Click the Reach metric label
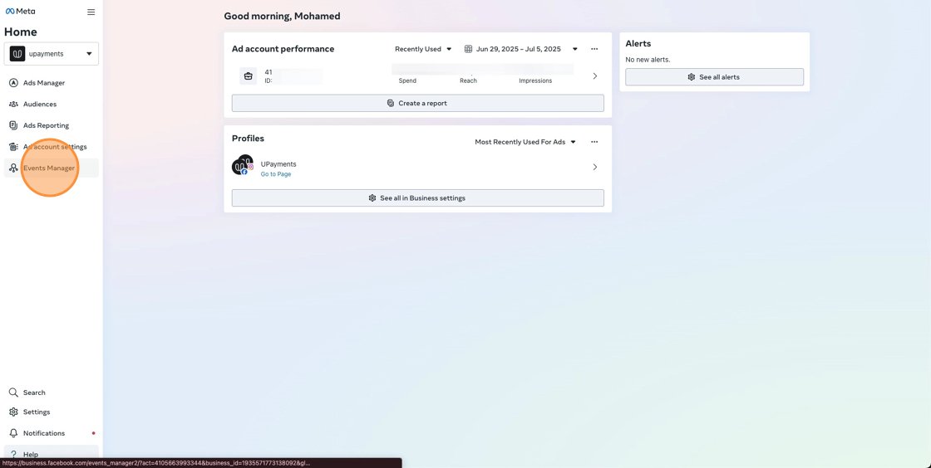Viewport: 931px width, 468px height. (x=468, y=80)
